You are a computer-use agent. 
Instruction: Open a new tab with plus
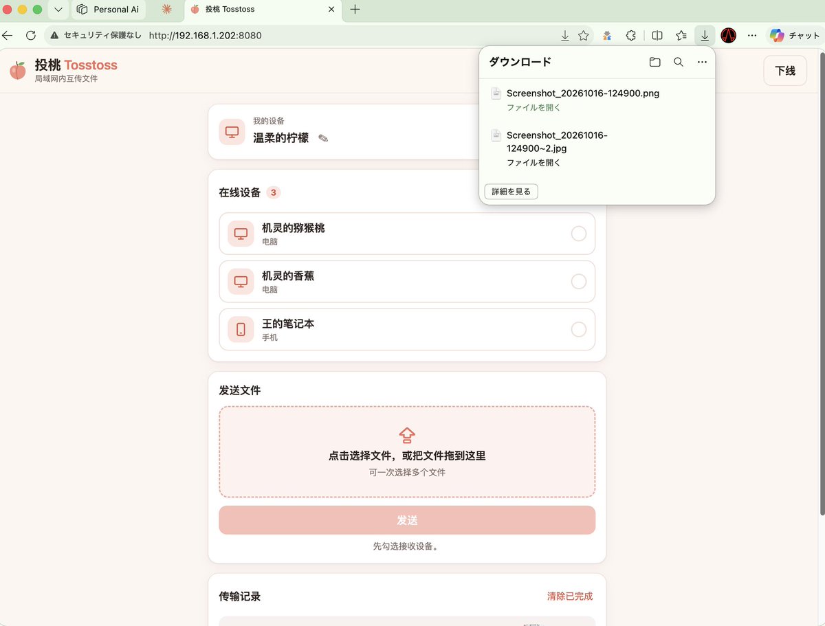(x=355, y=10)
